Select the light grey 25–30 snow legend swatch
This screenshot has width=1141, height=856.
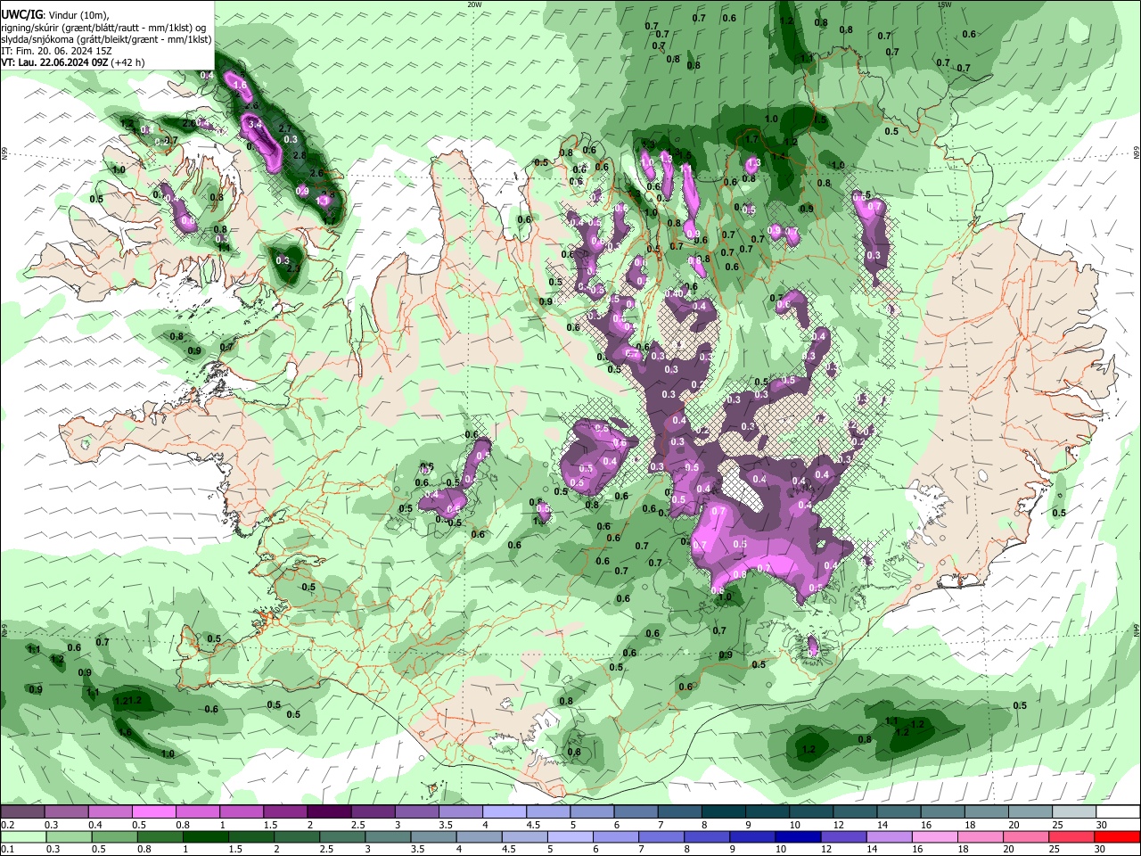click(x=1075, y=812)
